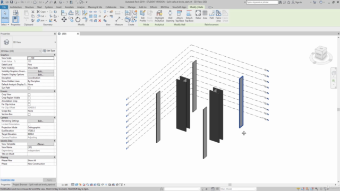This screenshot has width=340, height=191.
Task: Collapse the Phasing properties section
Action: click(55, 158)
